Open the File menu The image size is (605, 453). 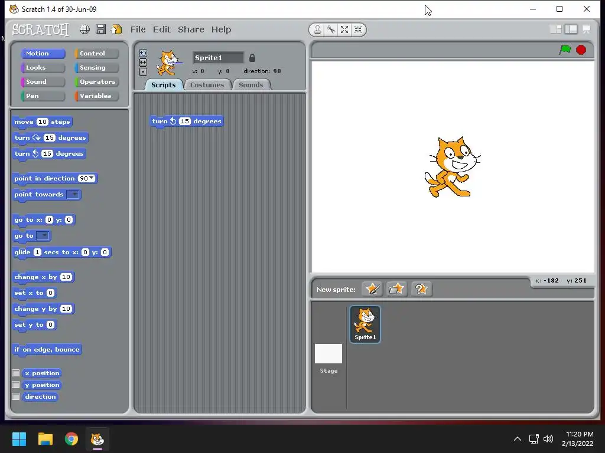(x=138, y=29)
